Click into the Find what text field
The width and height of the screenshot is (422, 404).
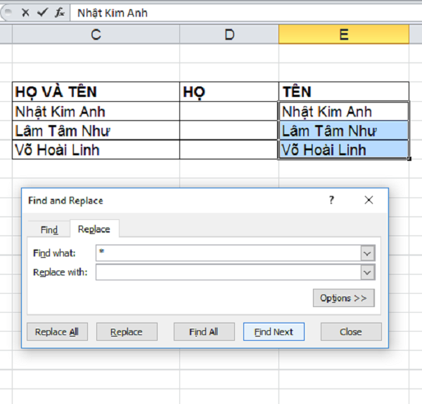(x=228, y=253)
